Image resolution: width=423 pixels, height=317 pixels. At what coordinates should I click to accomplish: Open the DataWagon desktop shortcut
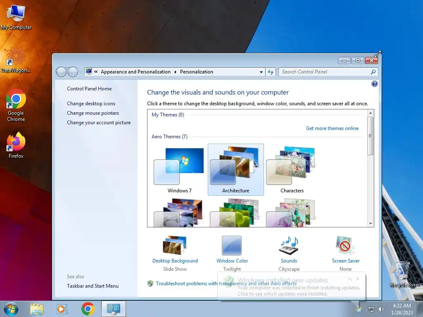pyautogui.click(x=16, y=60)
